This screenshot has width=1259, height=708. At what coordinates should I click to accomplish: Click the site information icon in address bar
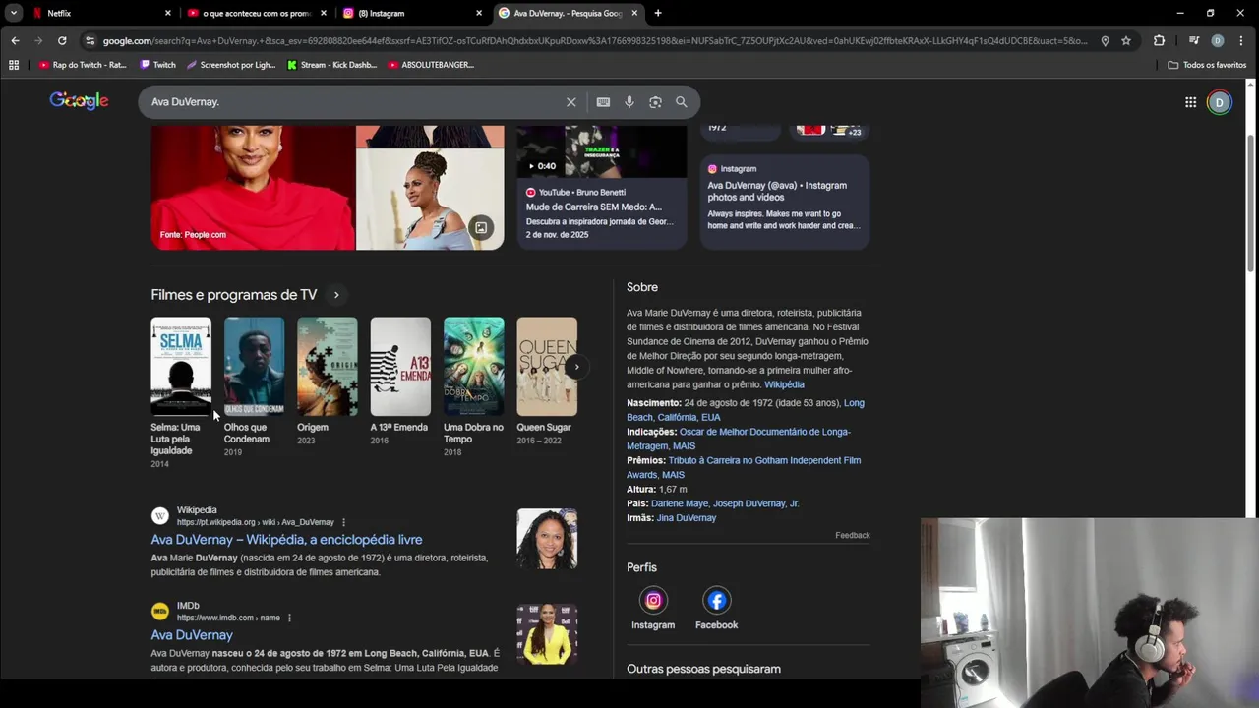point(90,40)
